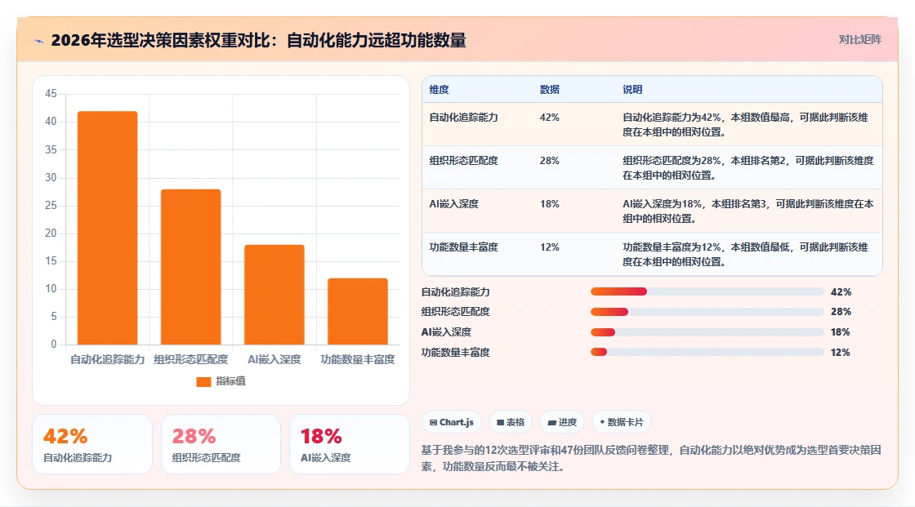Screen dimensions: 915x507
Task: Select the Chart.js chip
Action: point(451,422)
